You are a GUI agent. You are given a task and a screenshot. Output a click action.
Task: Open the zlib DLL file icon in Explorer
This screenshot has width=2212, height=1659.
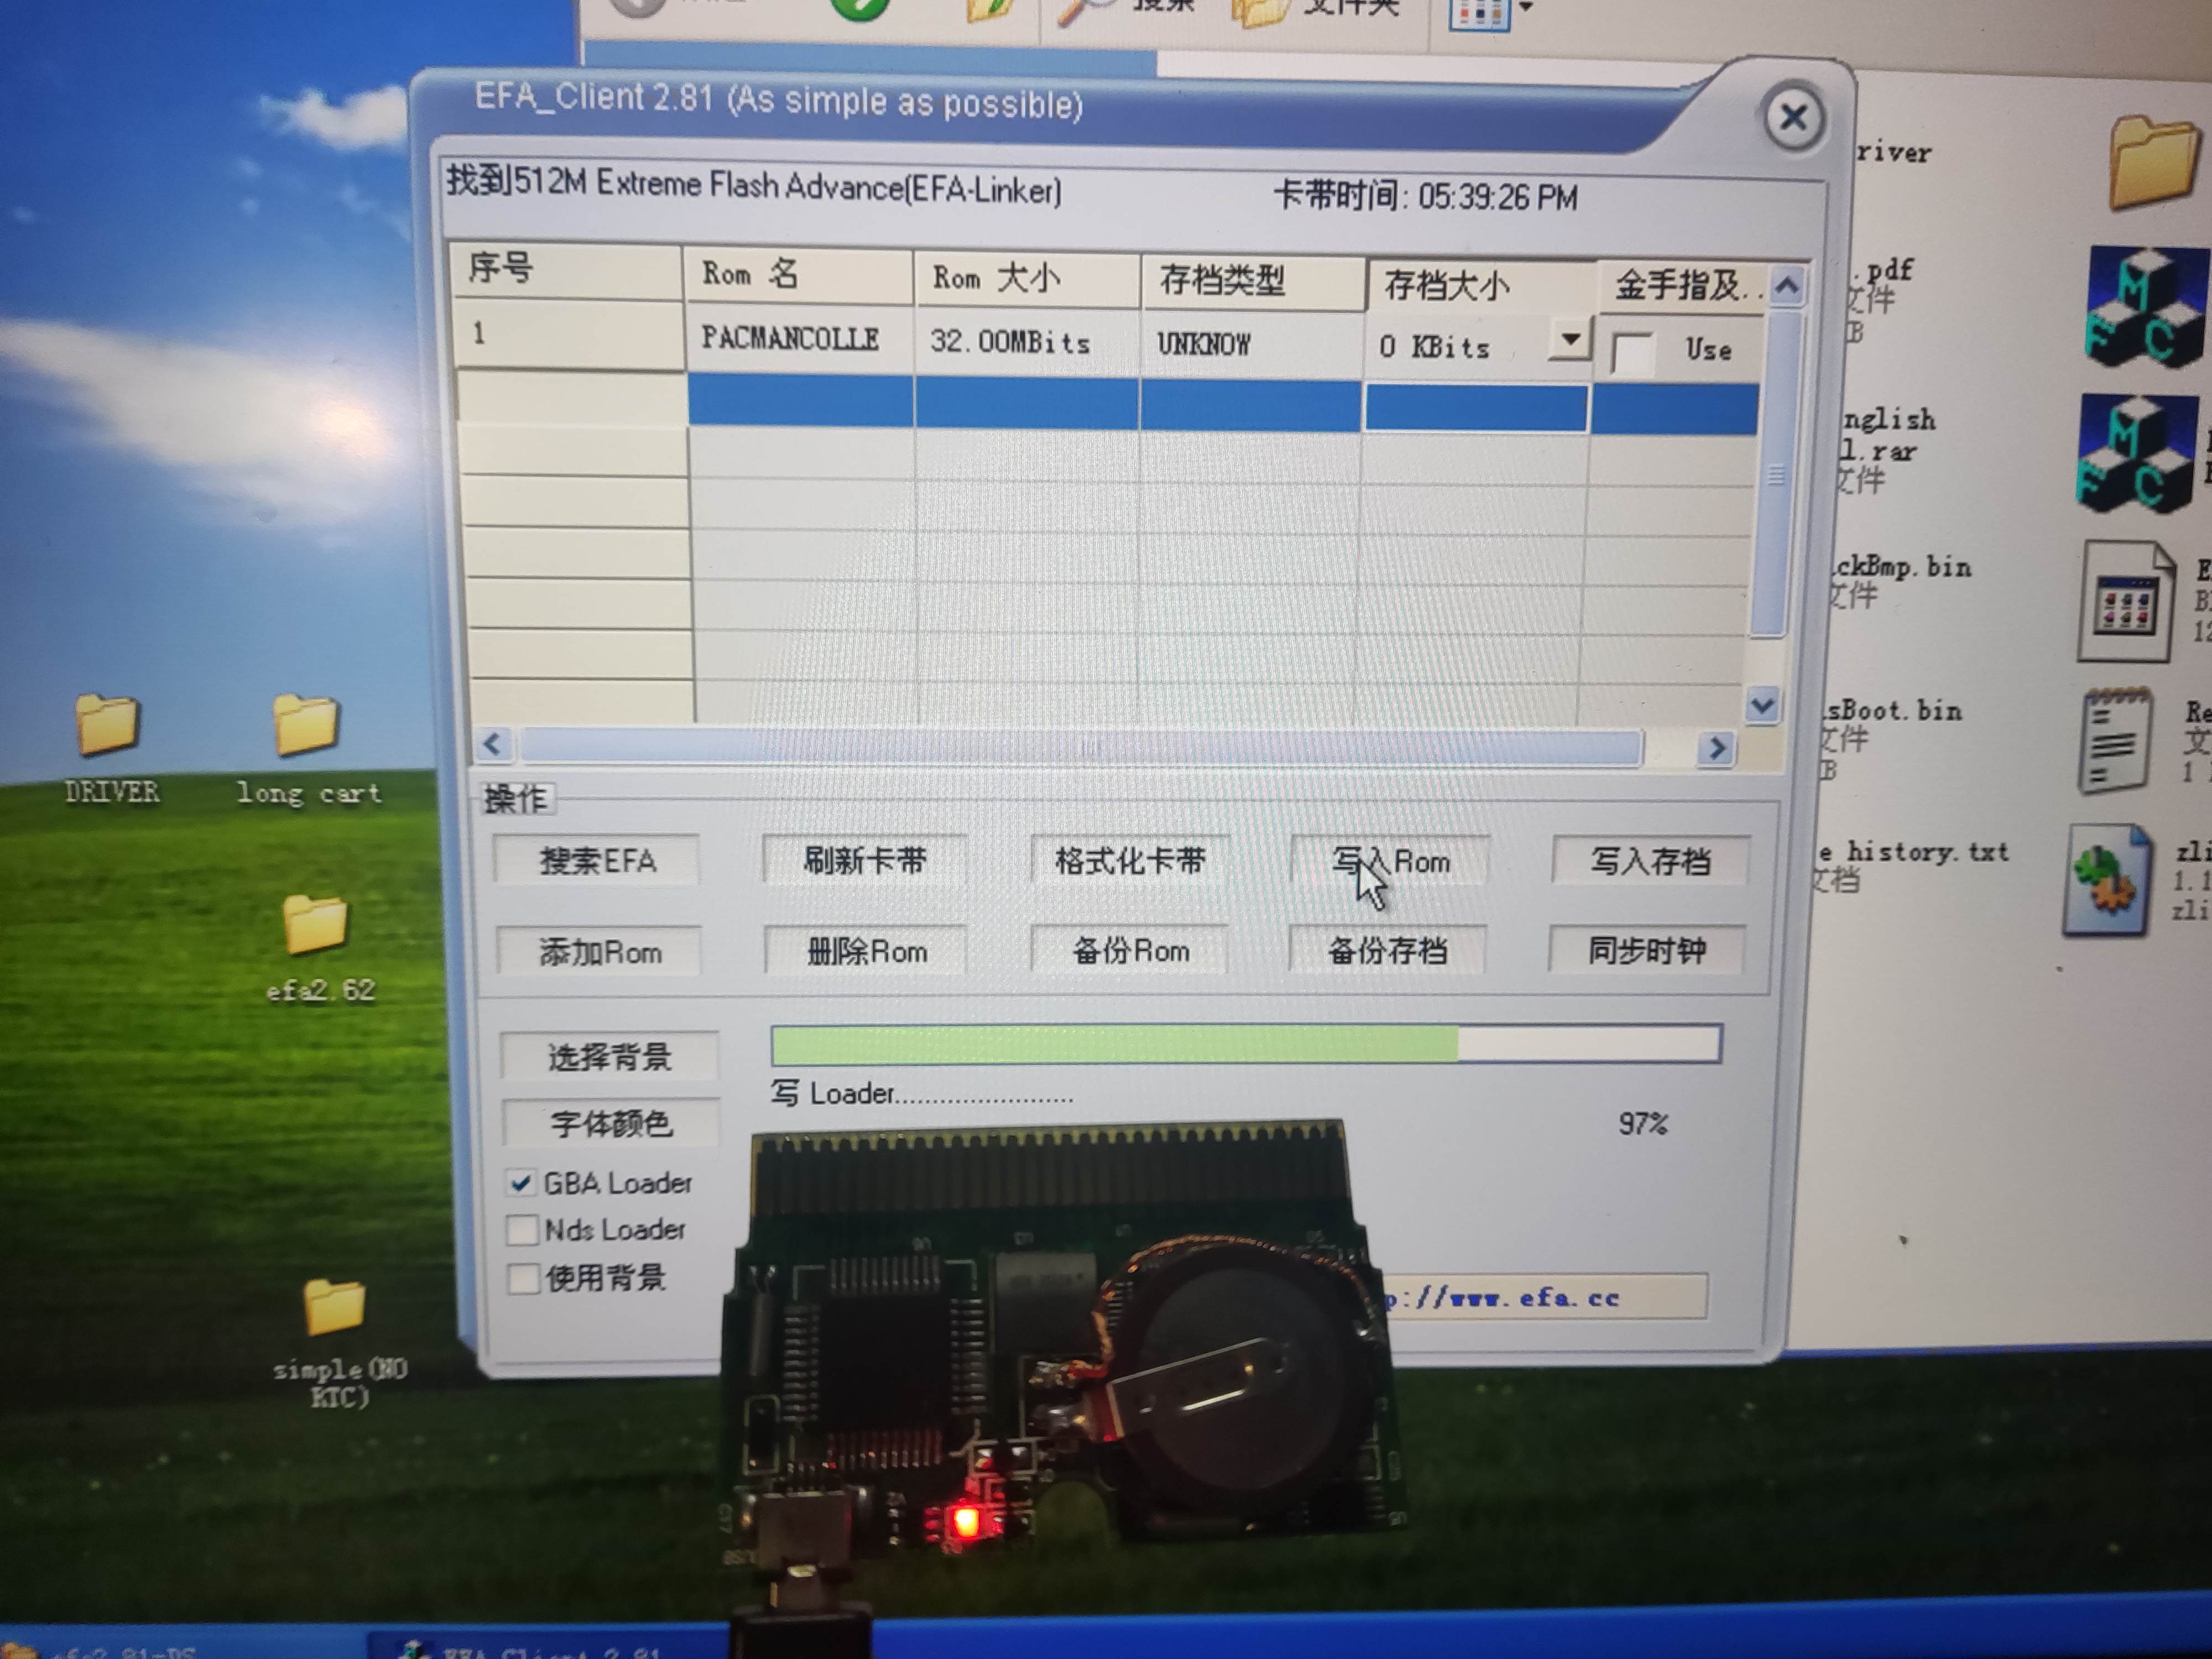pos(2108,880)
